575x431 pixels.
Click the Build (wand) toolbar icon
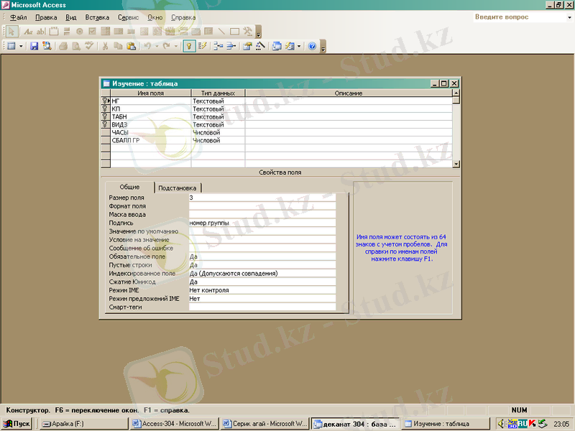tap(259, 46)
